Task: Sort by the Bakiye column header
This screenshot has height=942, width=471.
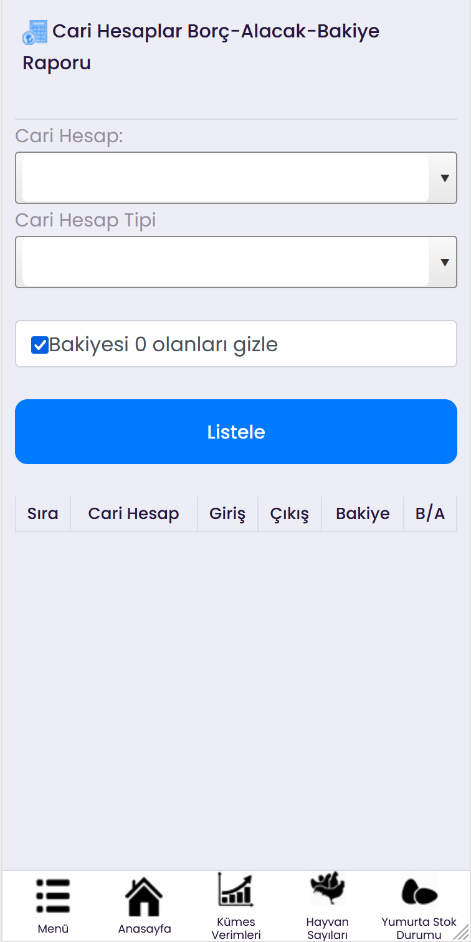Action: (363, 514)
